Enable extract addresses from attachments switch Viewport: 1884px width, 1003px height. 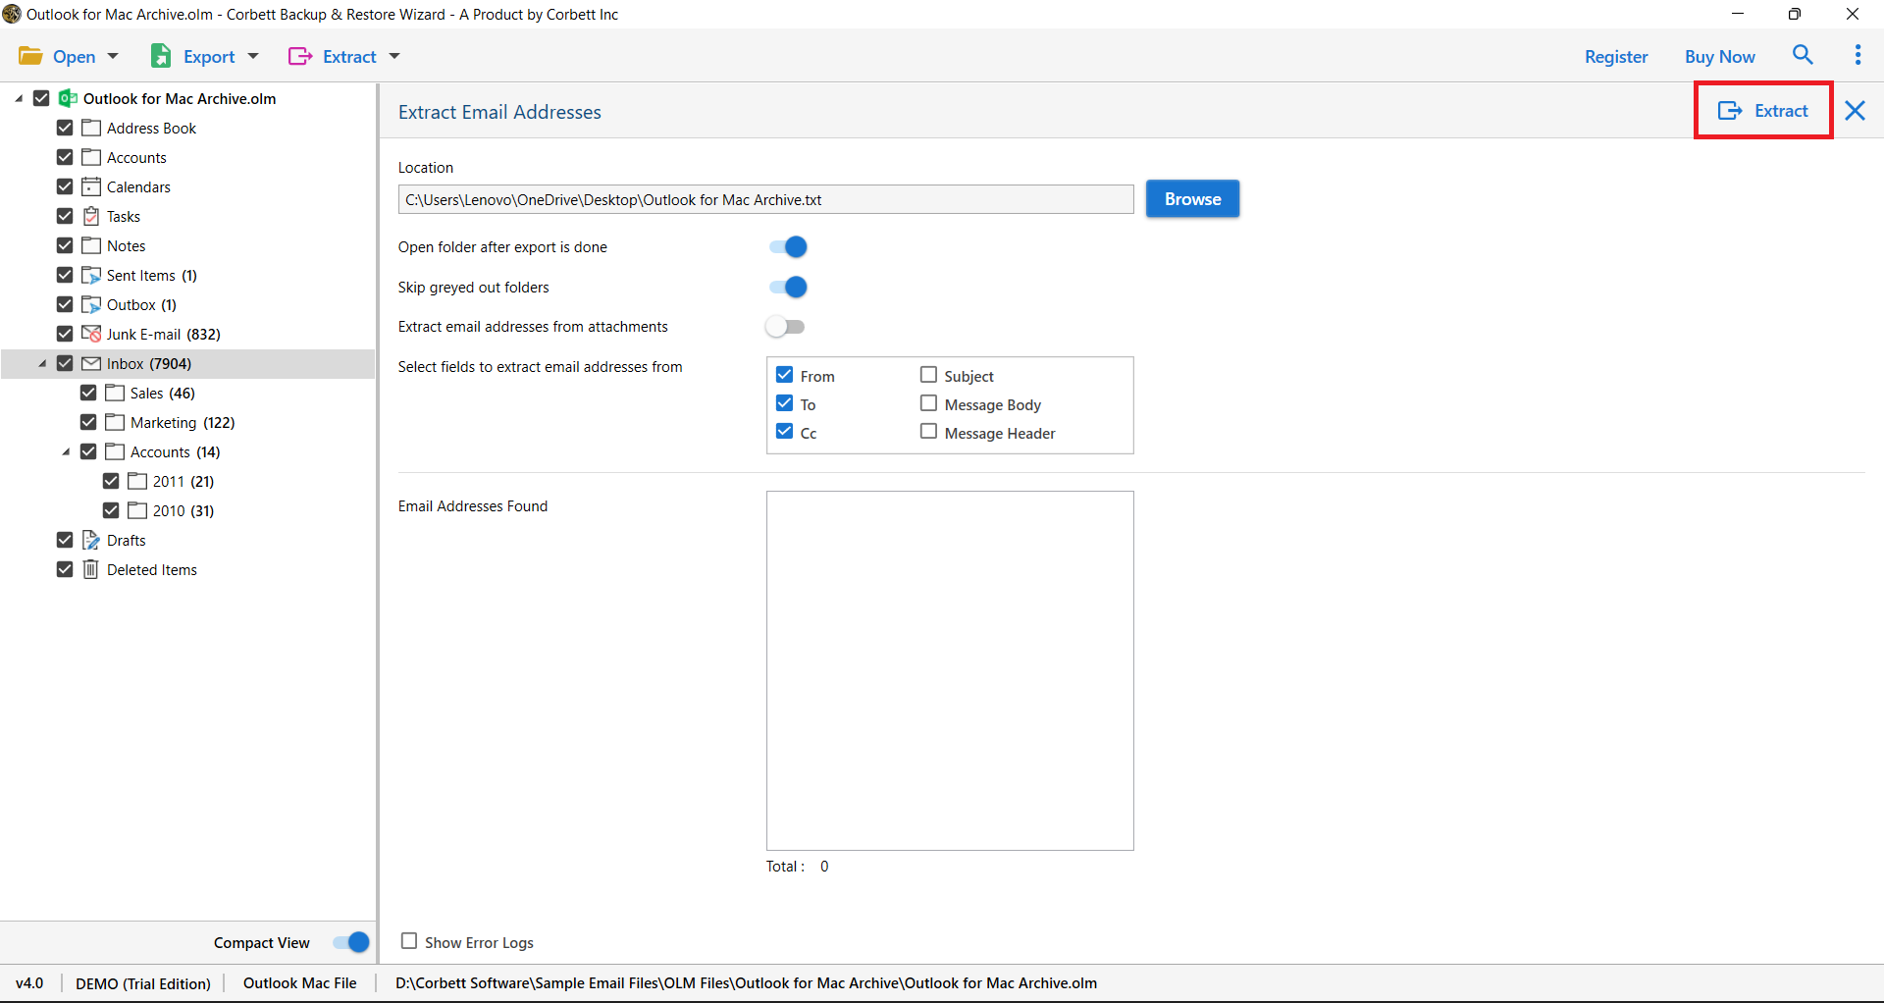(786, 327)
